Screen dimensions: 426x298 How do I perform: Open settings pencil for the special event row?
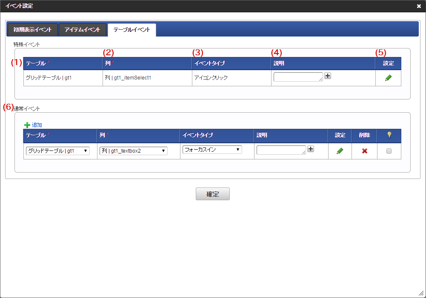coord(388,78)
